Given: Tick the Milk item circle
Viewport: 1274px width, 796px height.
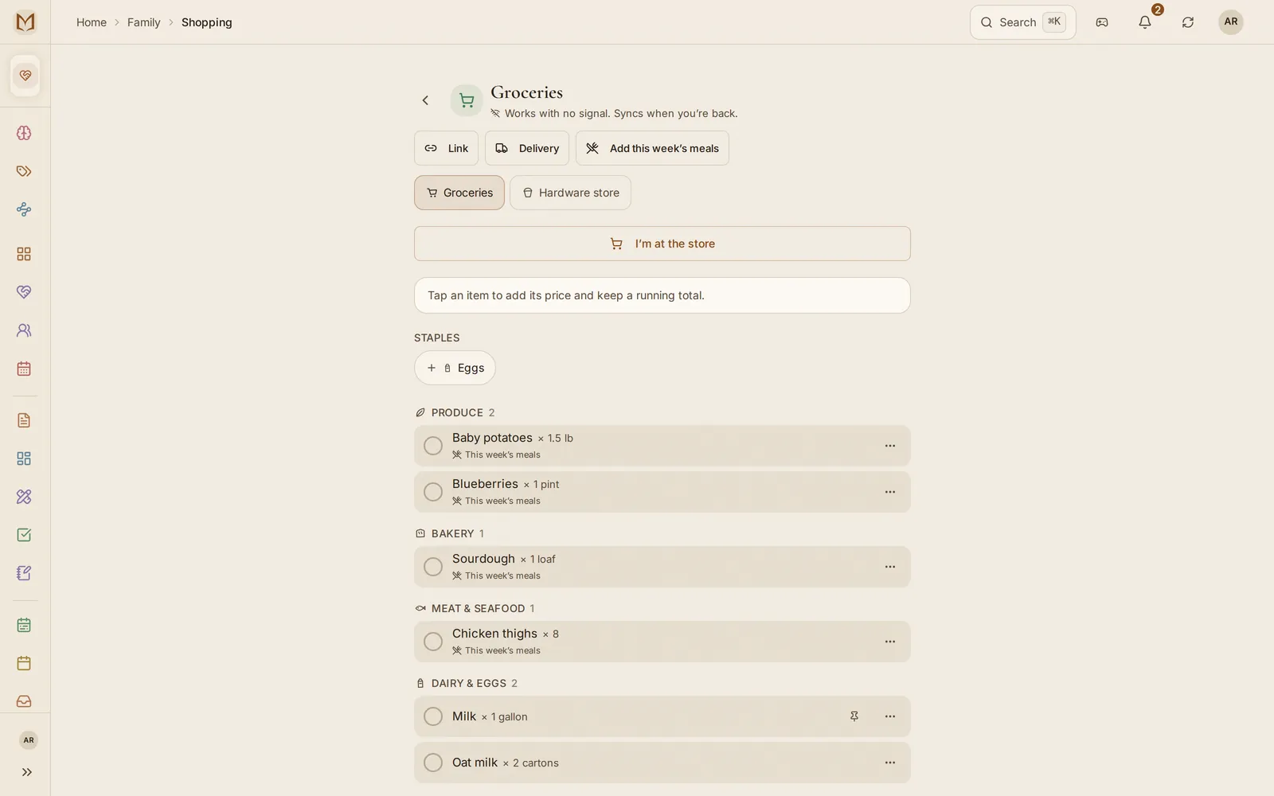Looking at the screenshot, I should tap(433, 716).
